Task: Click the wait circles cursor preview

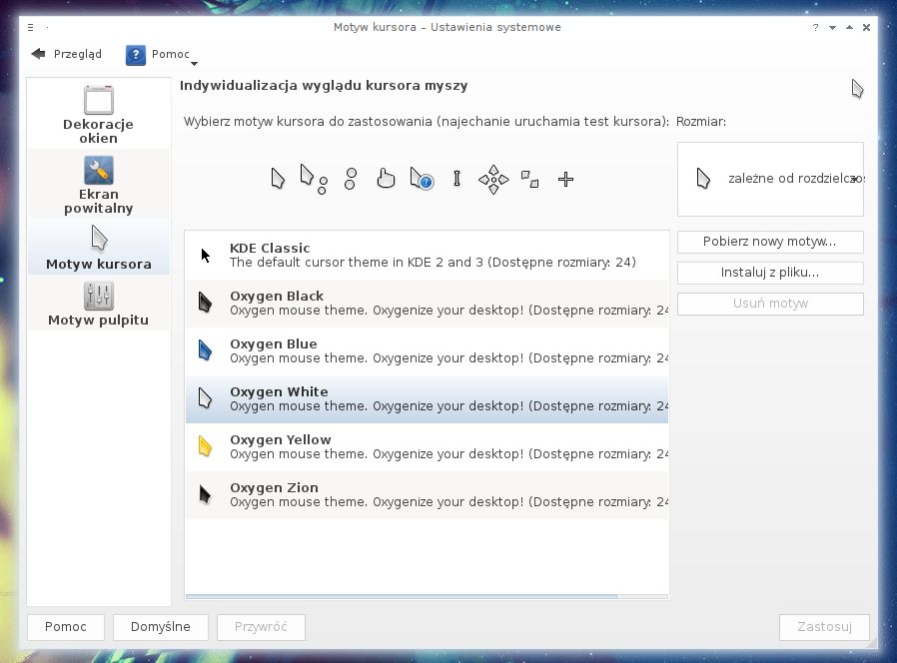Action: [x=351, y=179]
